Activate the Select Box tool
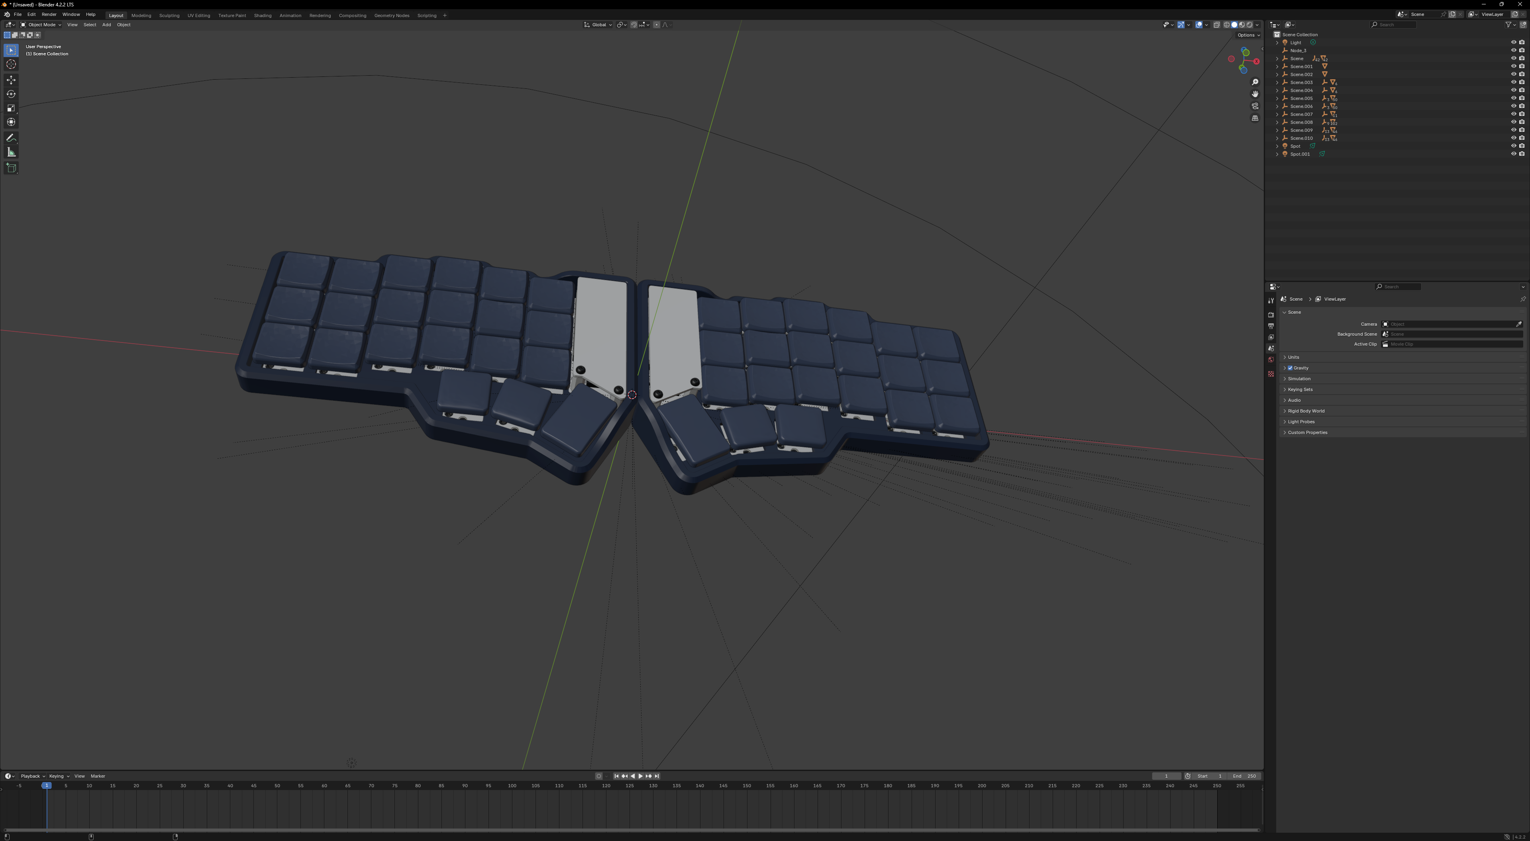Screen dimensions: 1530x841 click(11, 51)
